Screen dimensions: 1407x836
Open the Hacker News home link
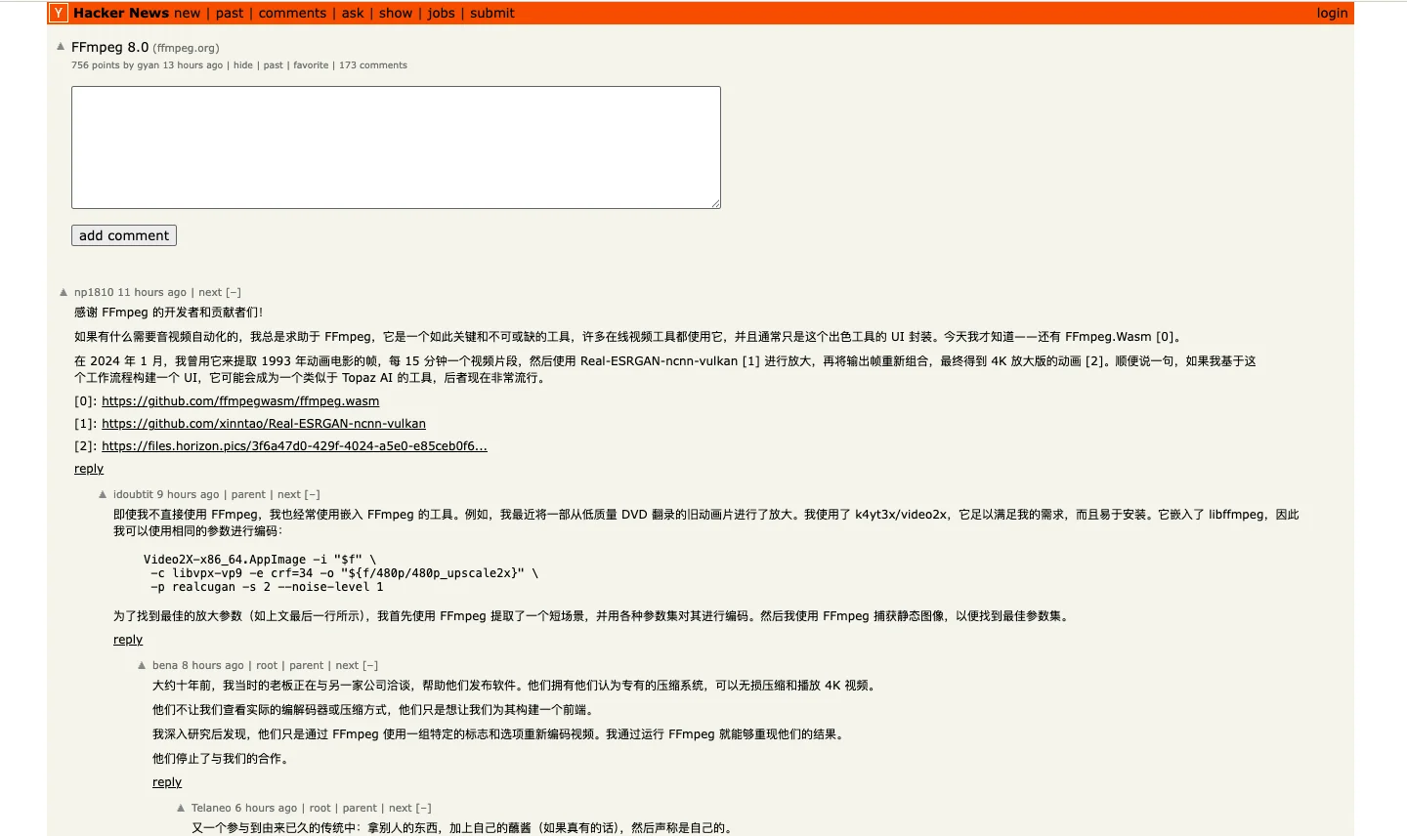tap(121, 13)
